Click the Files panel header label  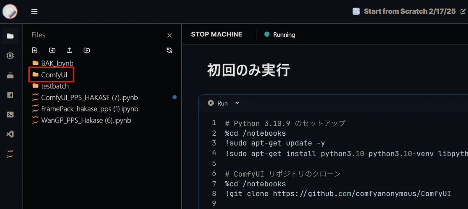pos(38,35)
